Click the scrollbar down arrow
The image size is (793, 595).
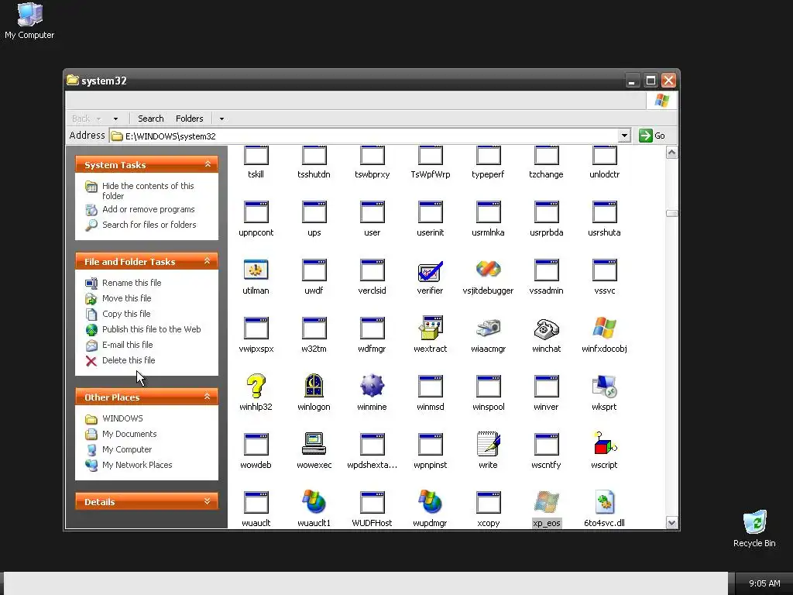[x=671, y=523]
